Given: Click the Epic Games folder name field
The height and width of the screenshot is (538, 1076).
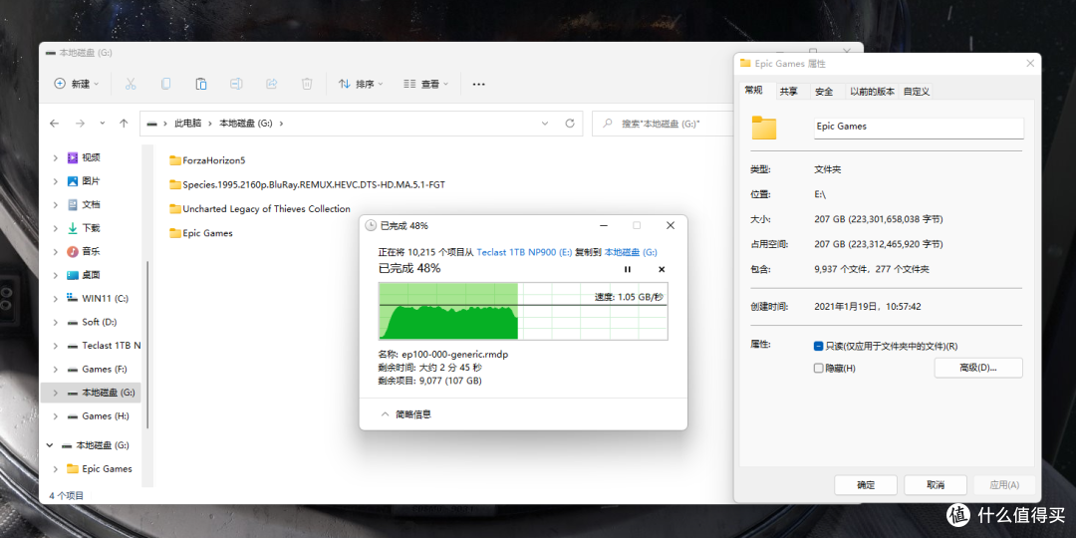Looking at the screenshot, I should click(919, 128).
